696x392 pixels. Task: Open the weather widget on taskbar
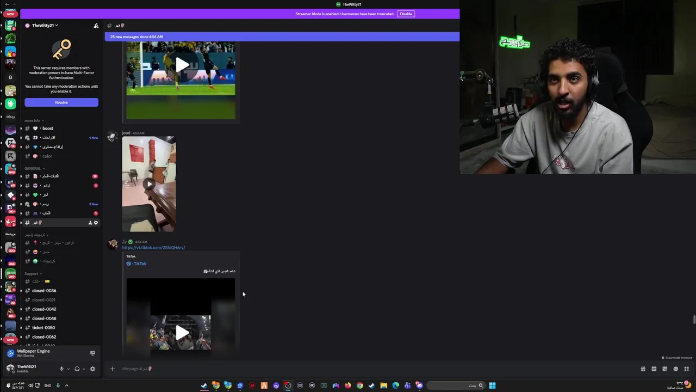click(x=680, y=385)
